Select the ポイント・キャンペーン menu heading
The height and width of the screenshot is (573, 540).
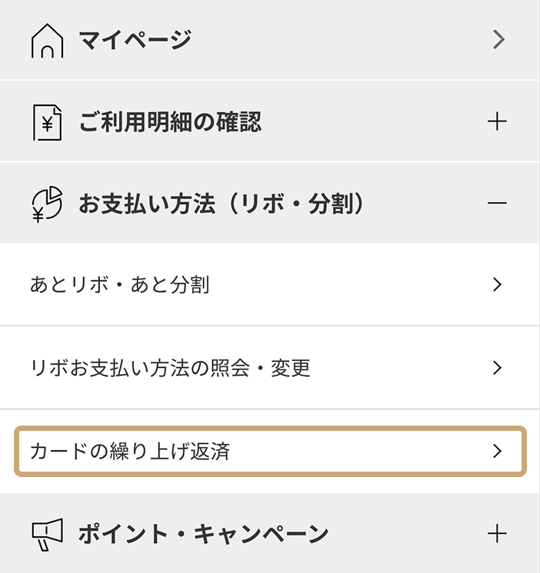tap(203, 533)
